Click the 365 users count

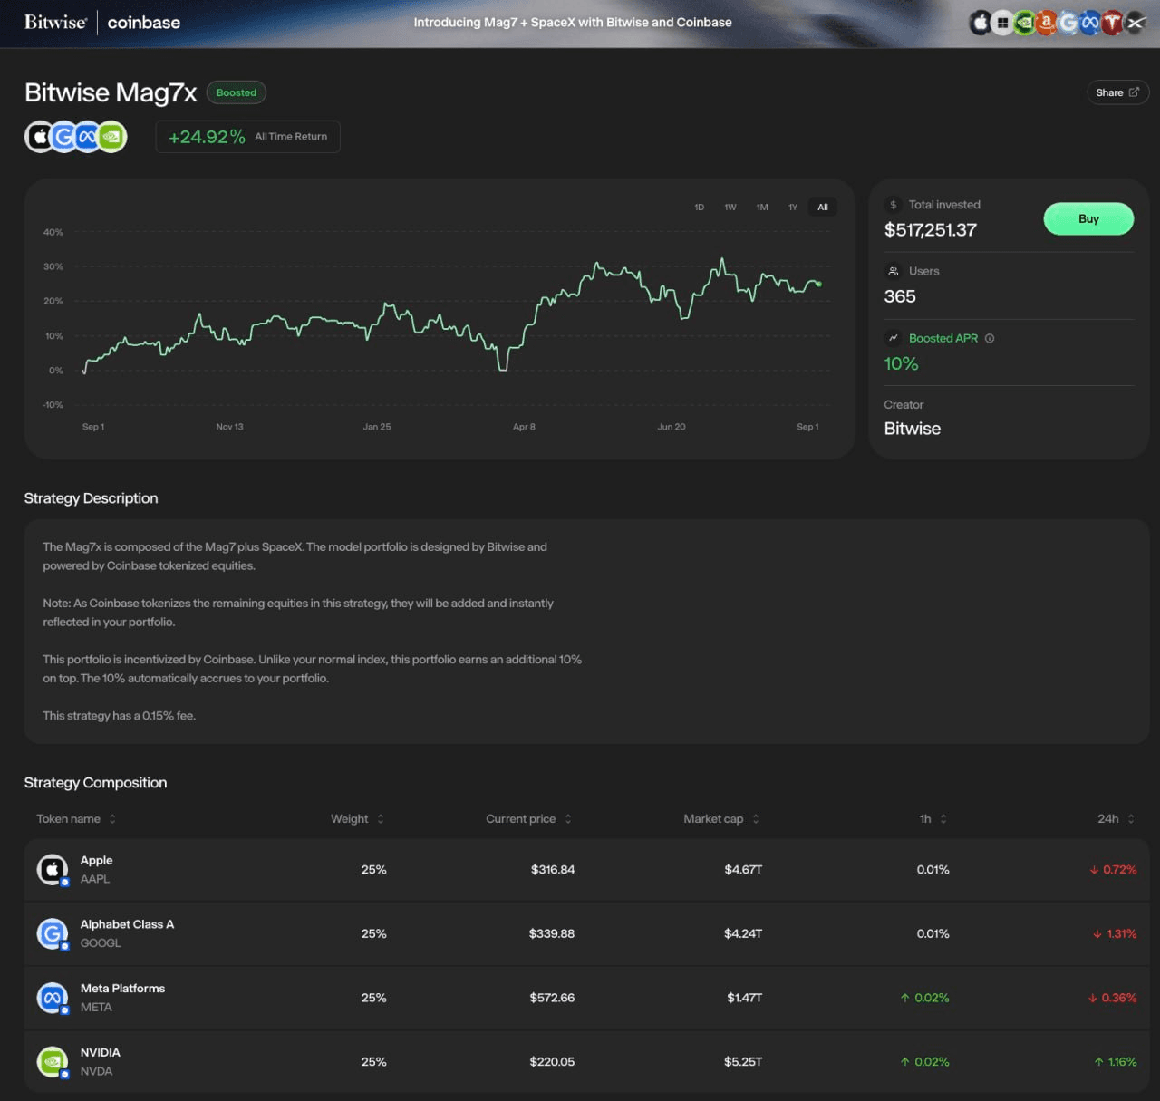click(x=900, y=296)
